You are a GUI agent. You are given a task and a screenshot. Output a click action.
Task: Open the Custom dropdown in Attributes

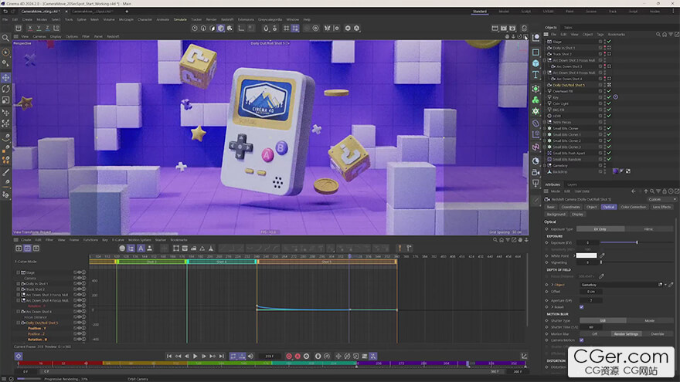click(661, 199)
